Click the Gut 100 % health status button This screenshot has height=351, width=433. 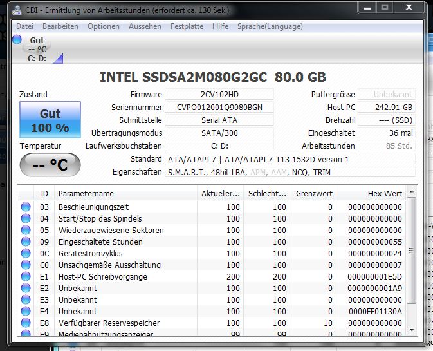click(x=50, y=120)
